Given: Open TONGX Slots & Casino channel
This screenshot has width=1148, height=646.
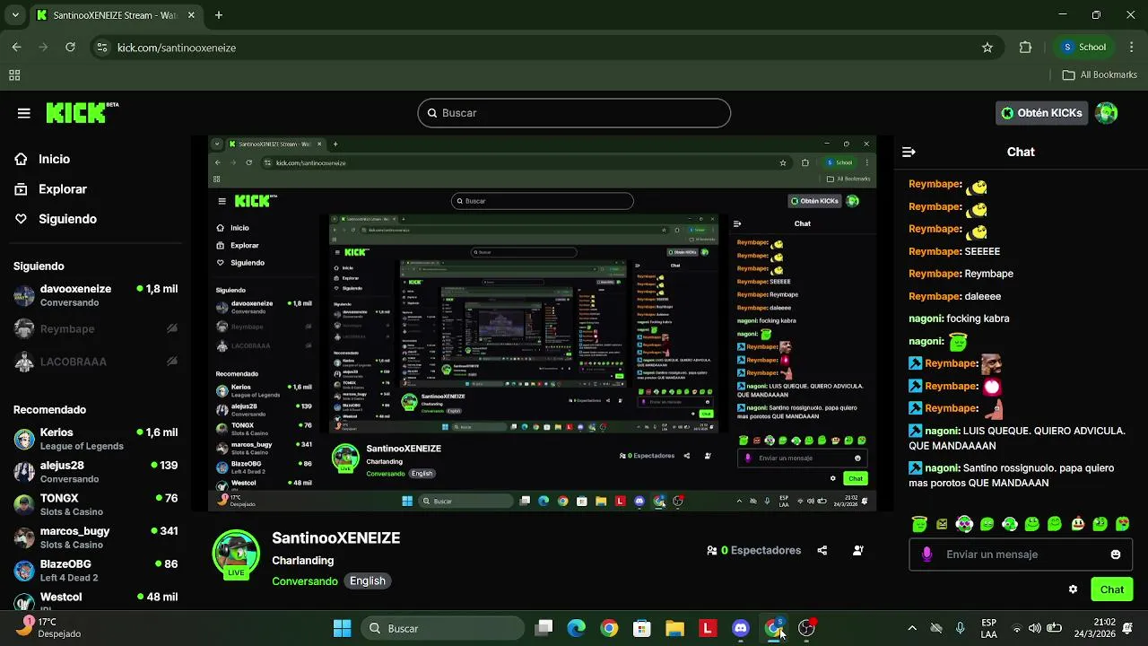Looking at the screenshot, I should click(95, 504).
